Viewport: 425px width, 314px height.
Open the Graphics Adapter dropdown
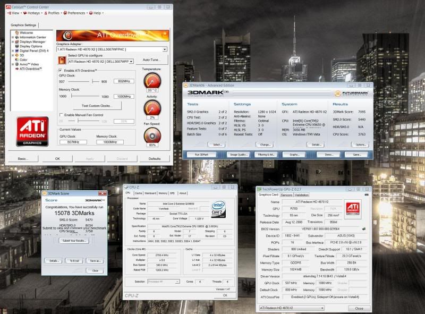165,49
